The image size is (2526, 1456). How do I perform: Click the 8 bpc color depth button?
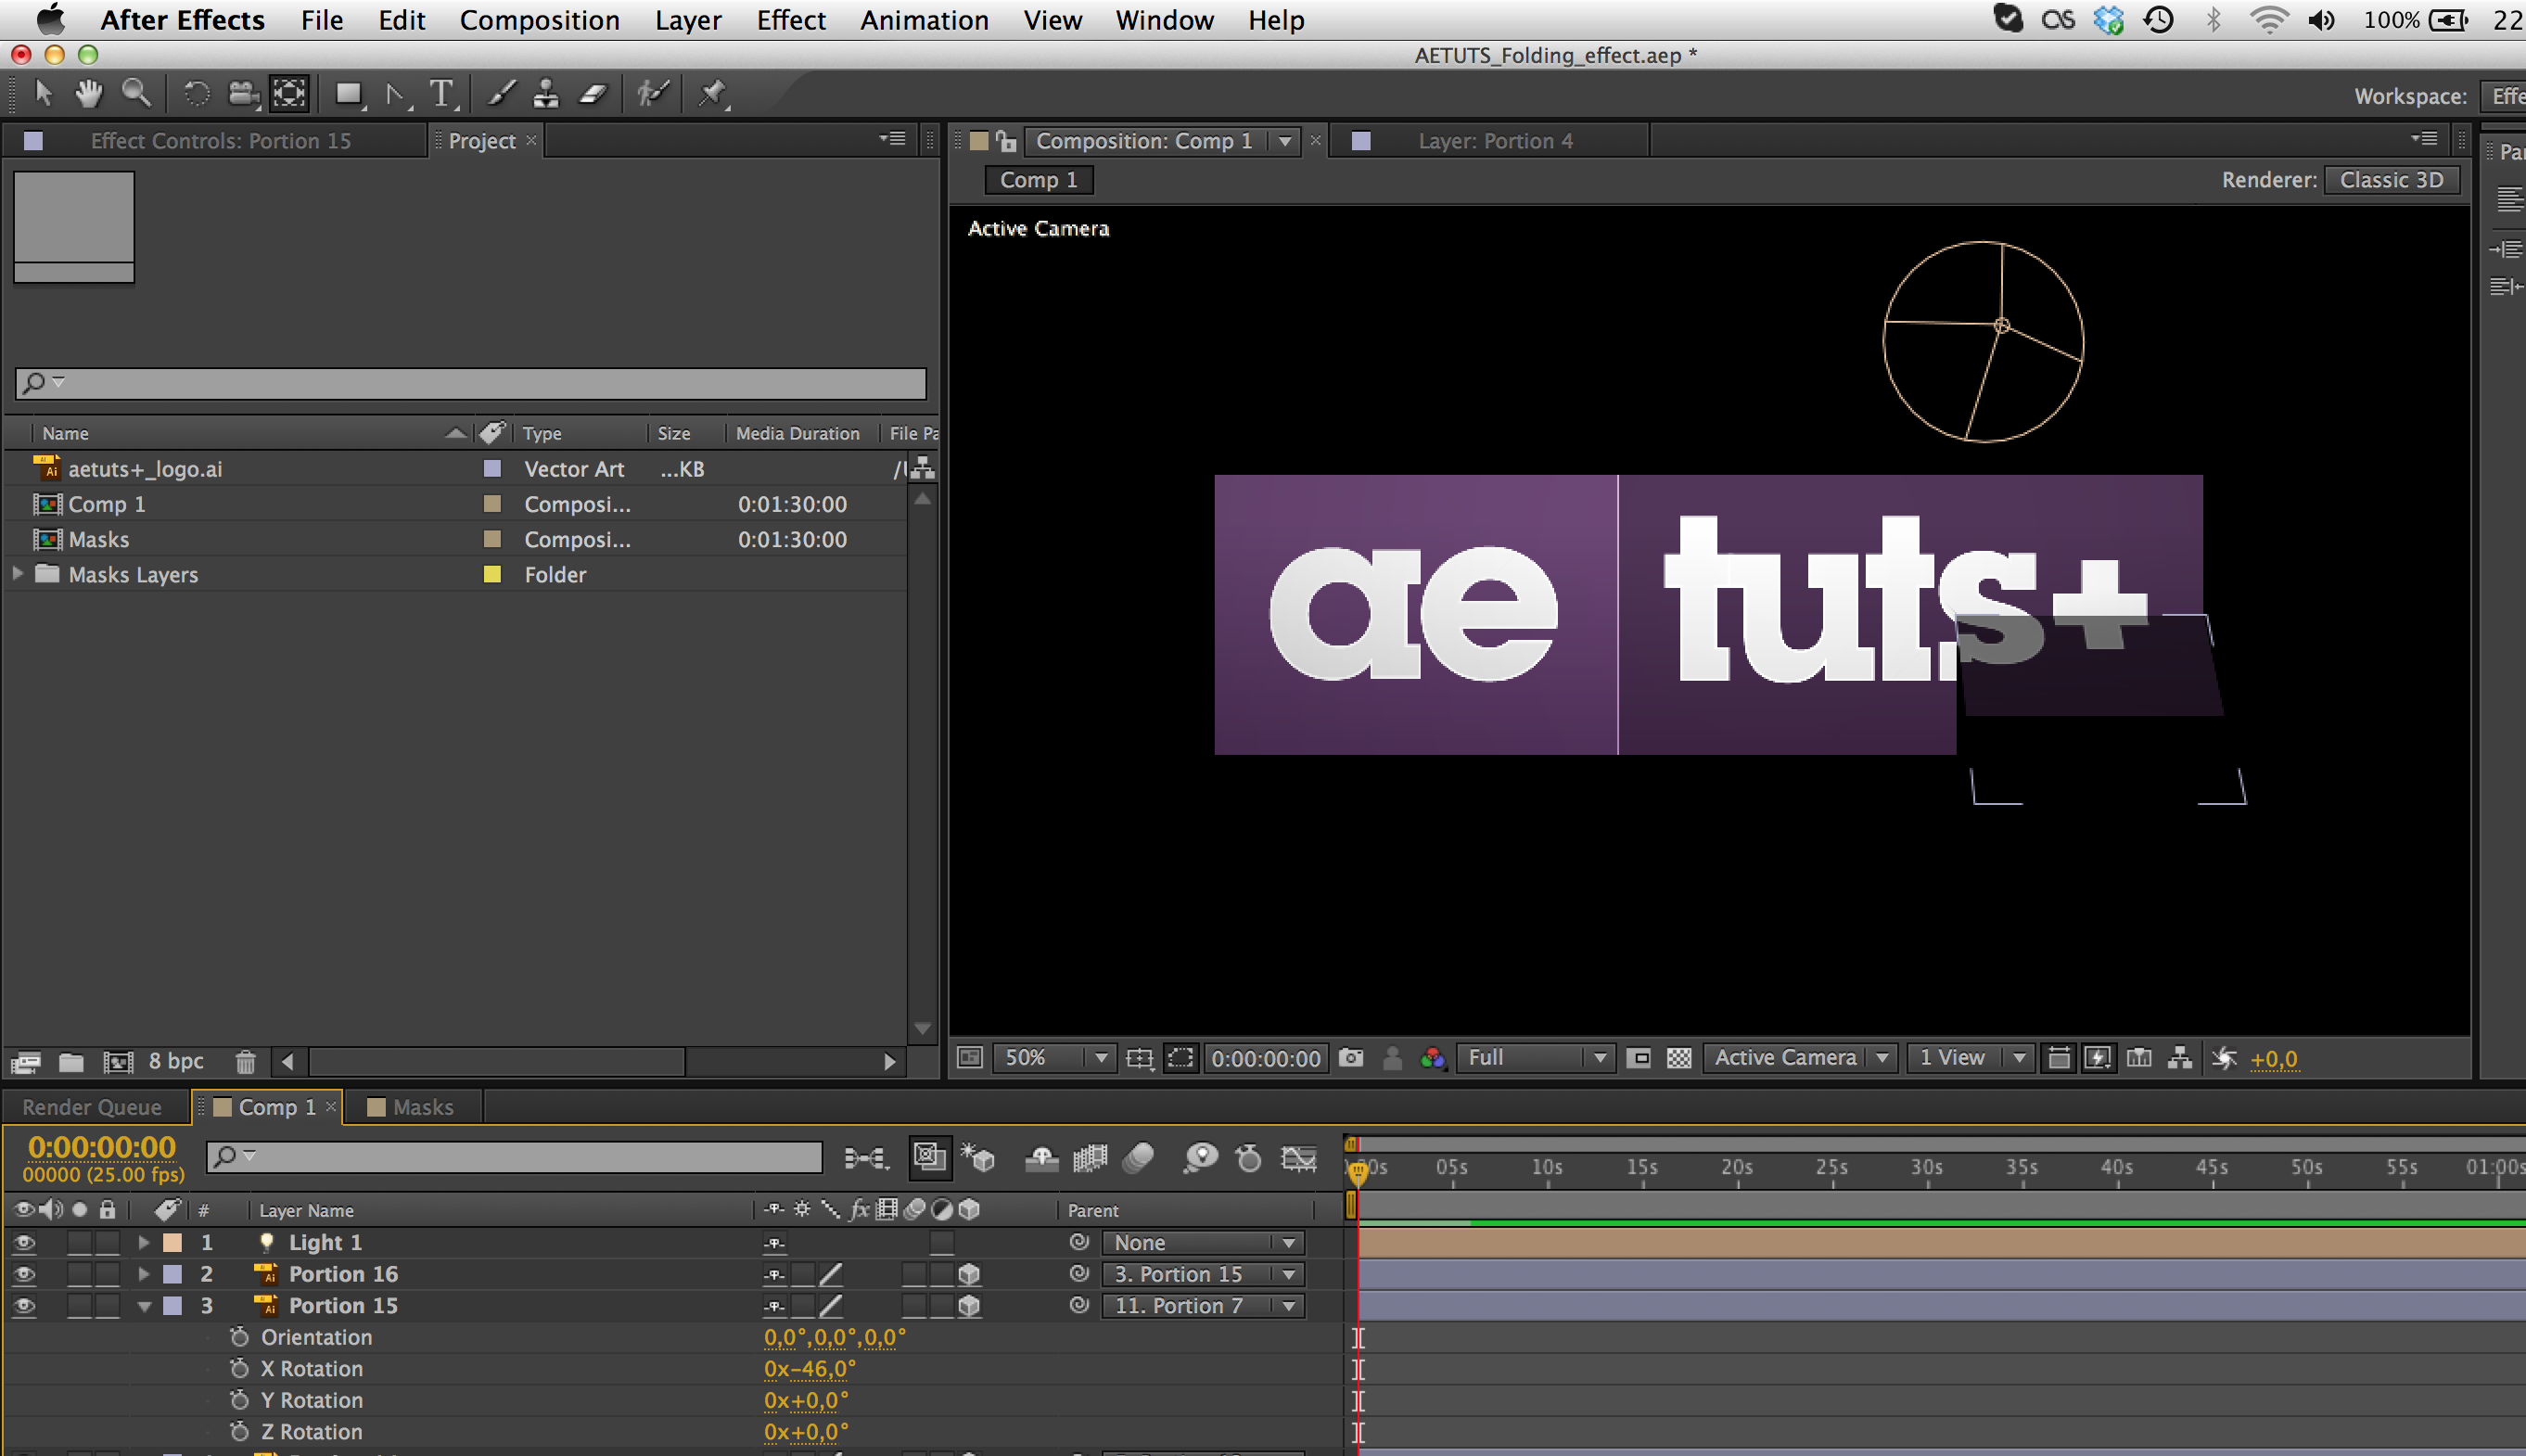click(x=176, y=1061)
